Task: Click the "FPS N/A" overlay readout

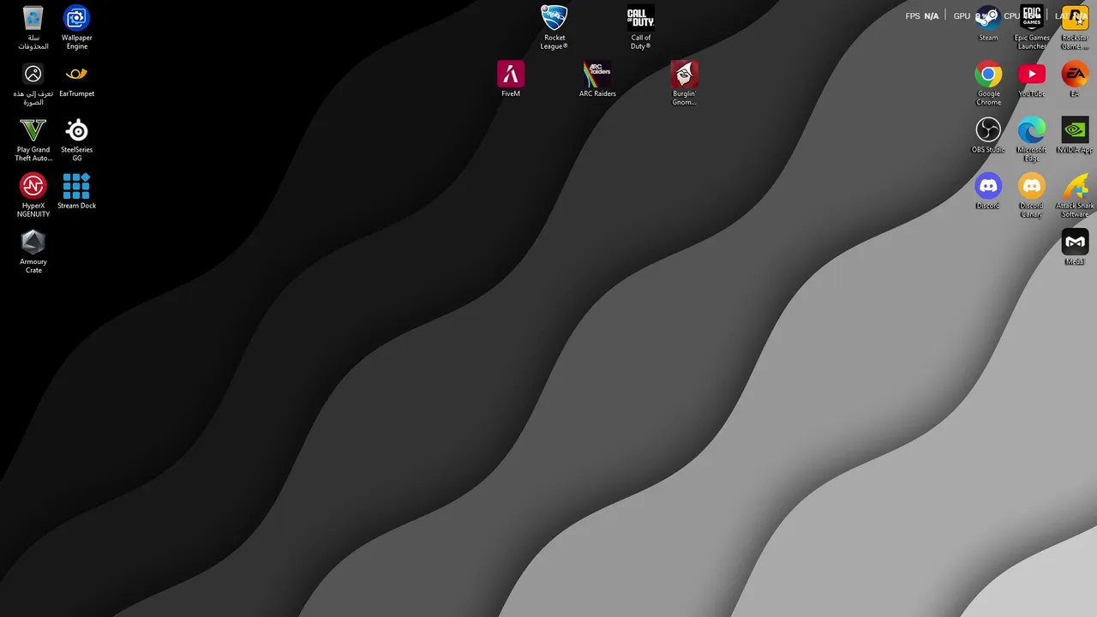Action: pos(922,16)
